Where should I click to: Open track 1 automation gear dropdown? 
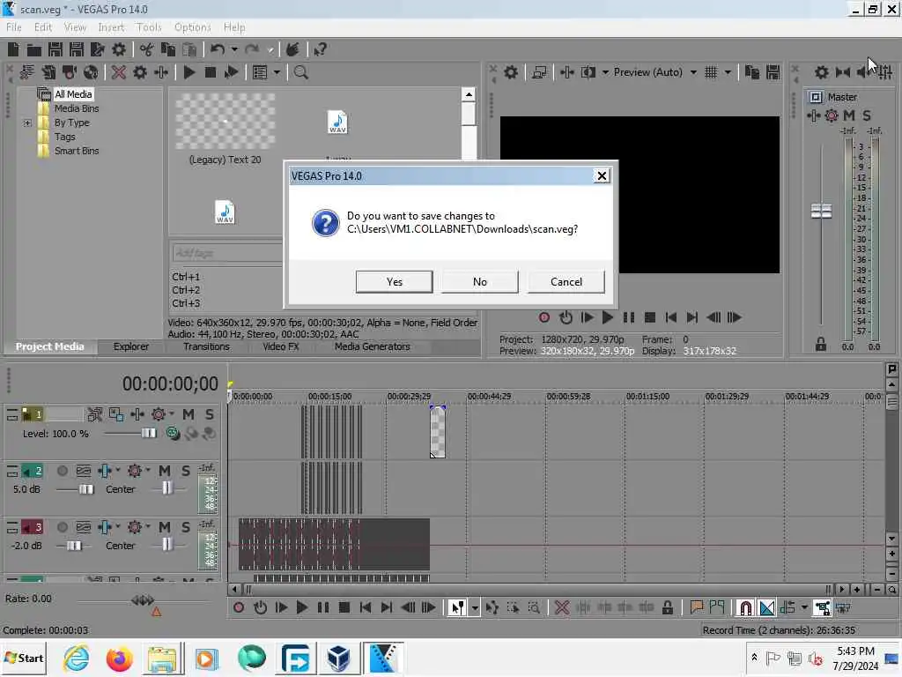click(x=172, y=414)
